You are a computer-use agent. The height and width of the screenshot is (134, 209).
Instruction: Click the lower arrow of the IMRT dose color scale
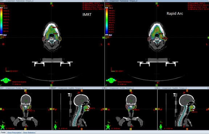tap(1, 35)
